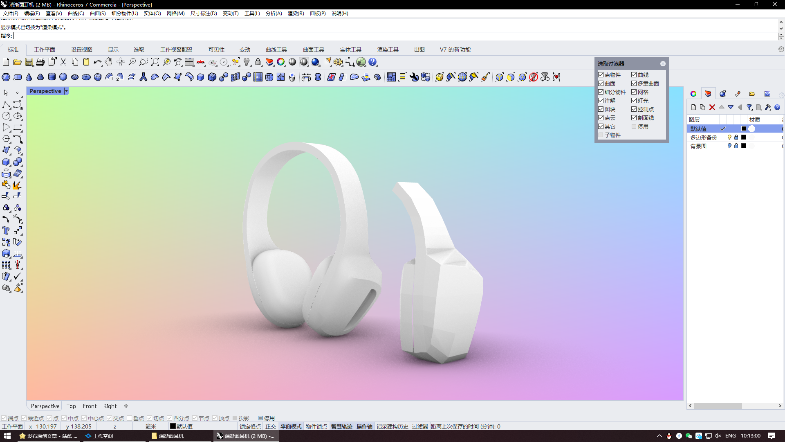Open the Perspective viewport dropdown arrow

point(66,91)
